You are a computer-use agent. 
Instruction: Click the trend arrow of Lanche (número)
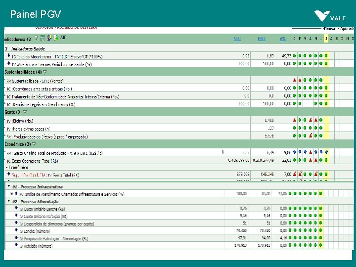pos(16,230)
